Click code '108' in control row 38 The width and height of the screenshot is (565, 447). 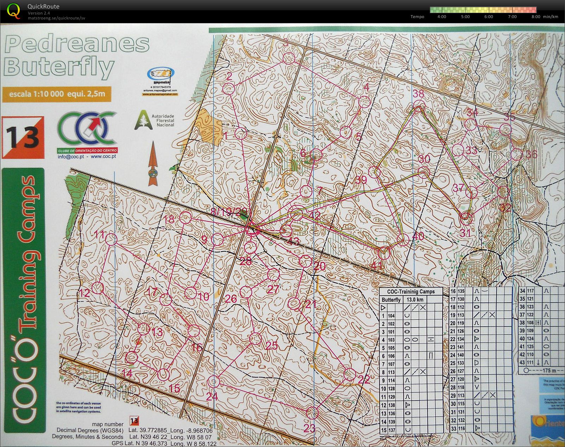point(530,322)
